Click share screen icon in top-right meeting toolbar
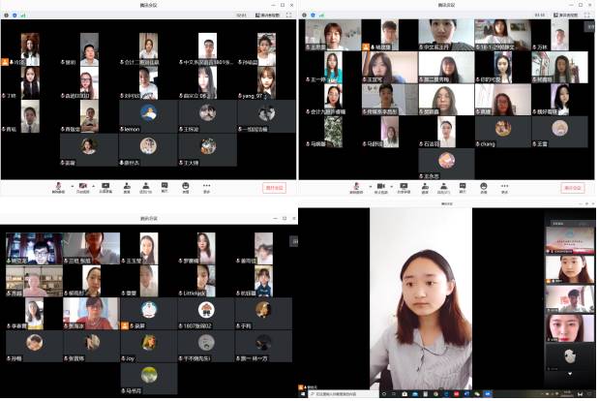The width and height of the screenshot is (599, 401). [404, 185]
